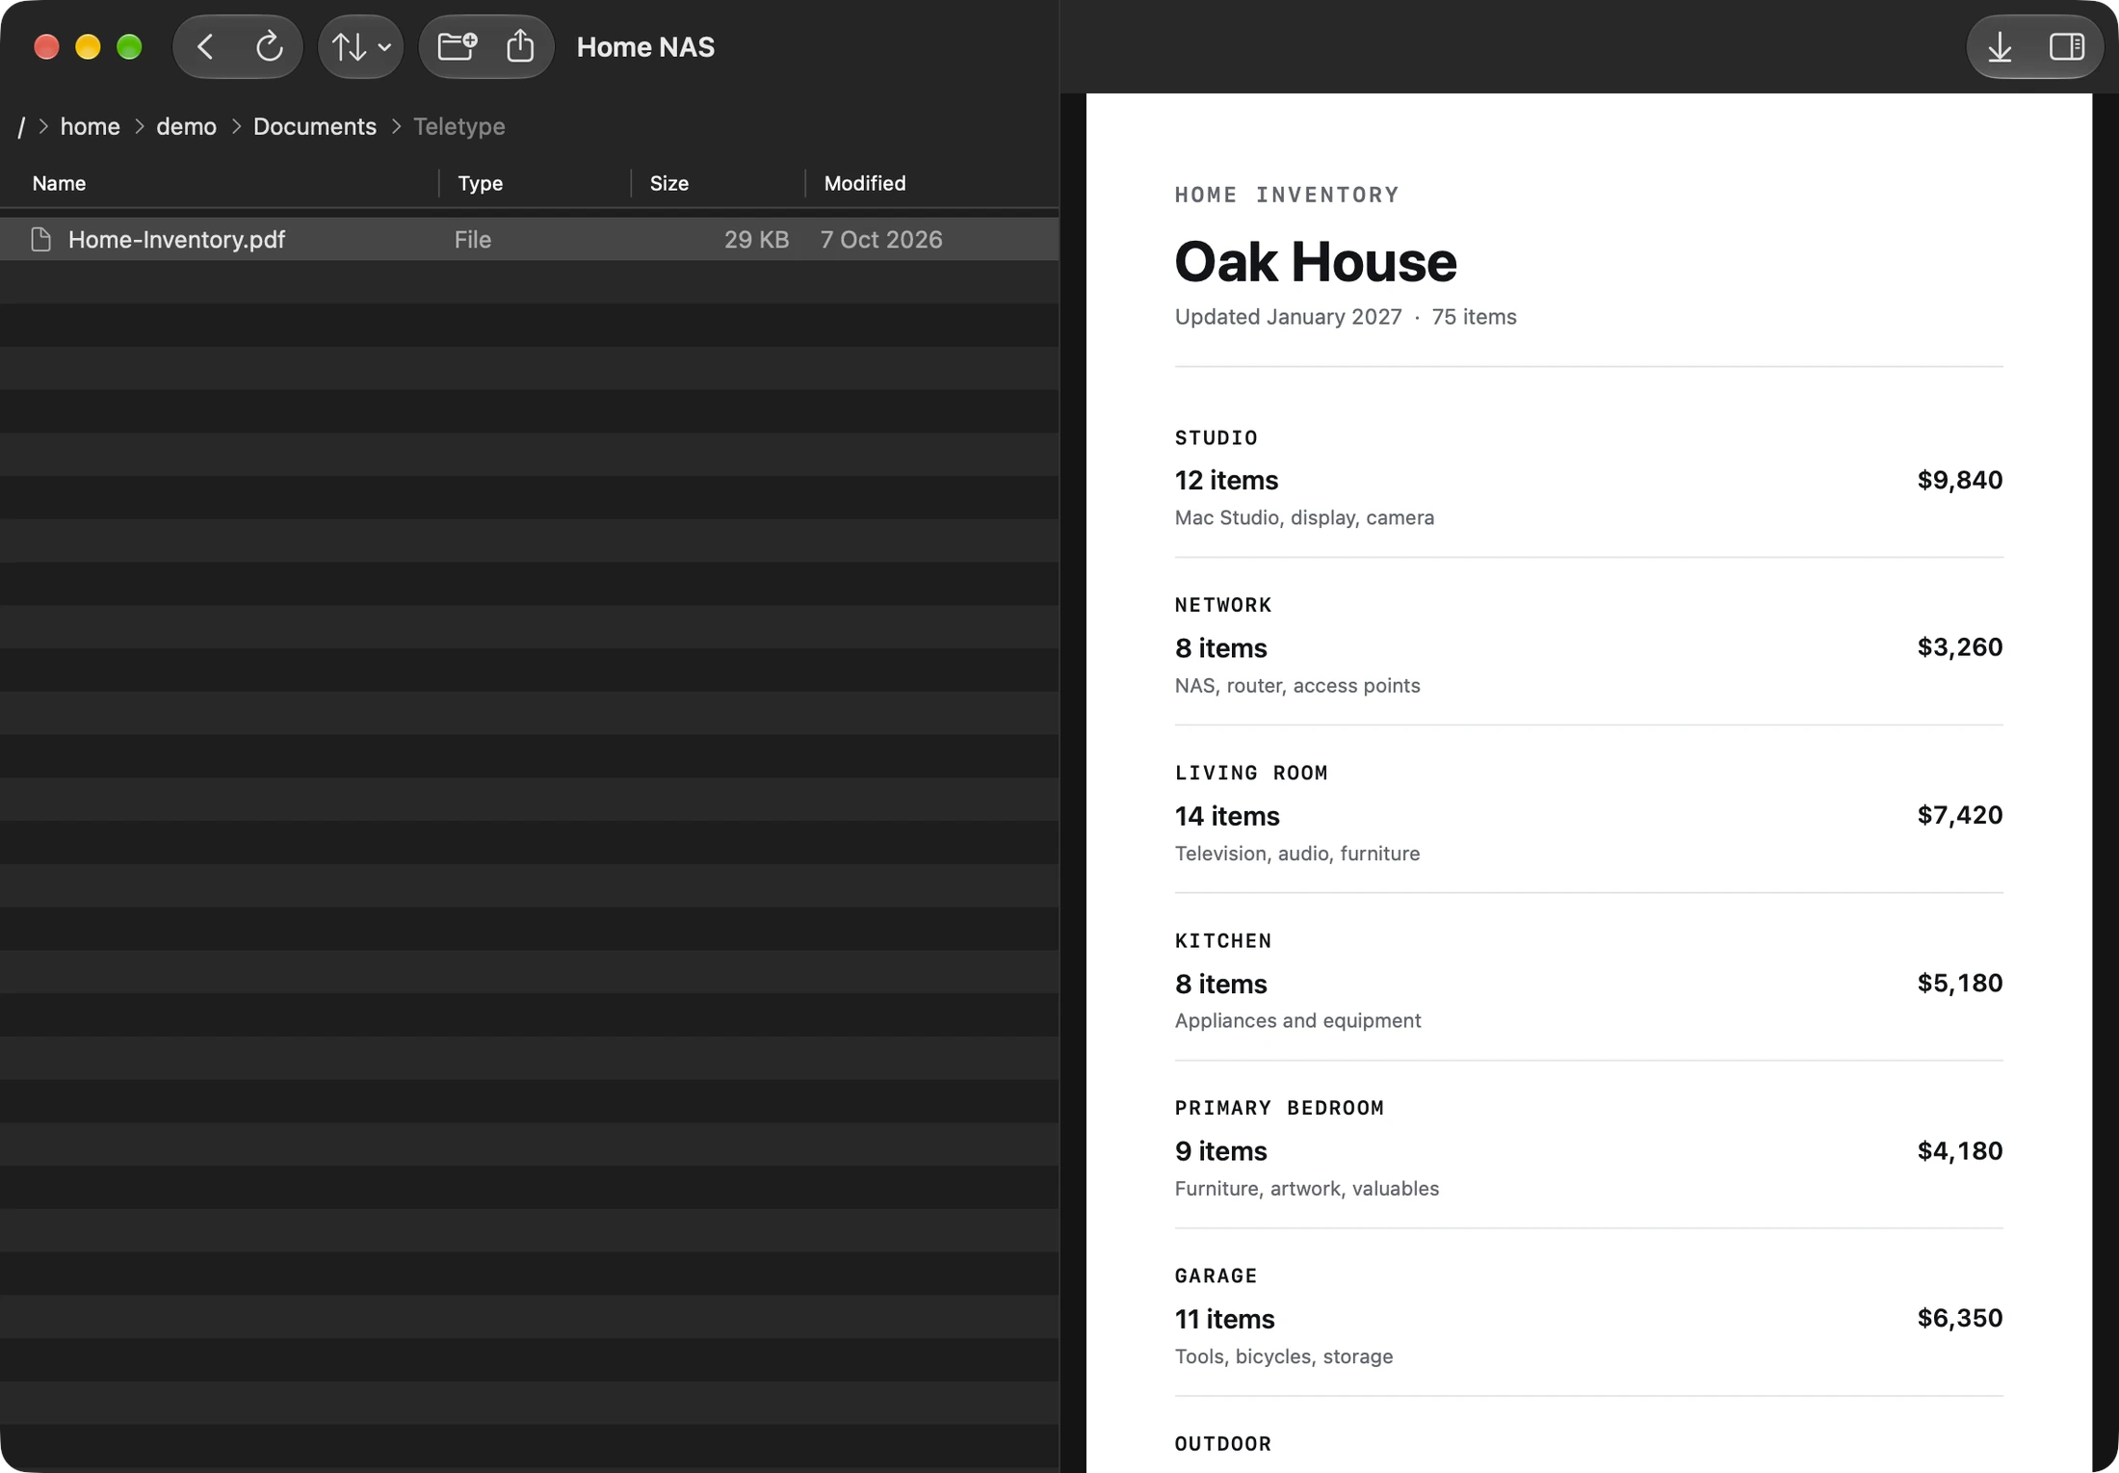
Task: Click the 'NAS, router, access points' line
Action: [x=1296, y=685]
